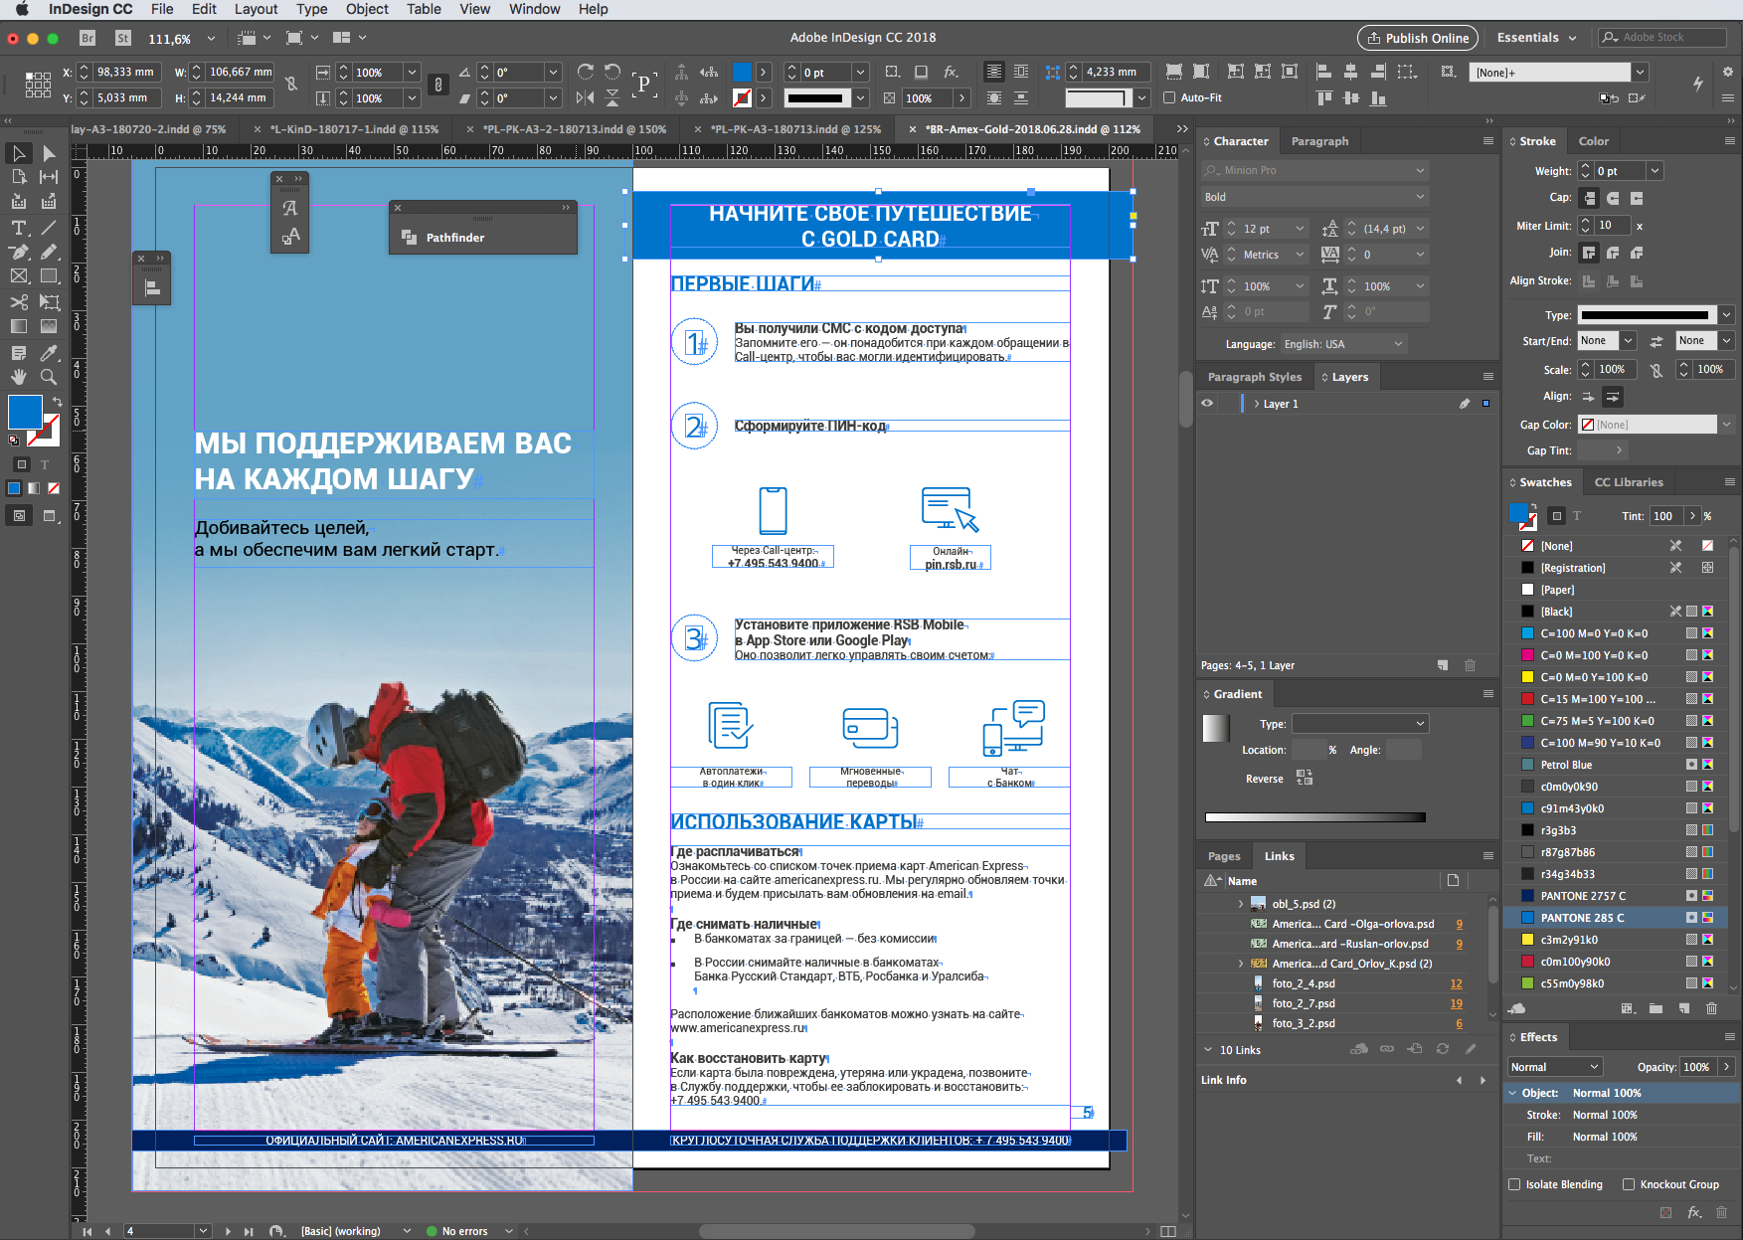The height and width of the screenshot is (1240, 1743).
Task: Switch to the Pages tab
Action: tap(1224, 856)
